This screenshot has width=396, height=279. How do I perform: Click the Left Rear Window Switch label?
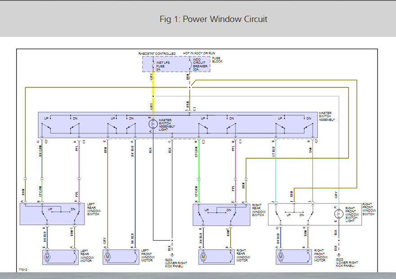pyautogui.click(x=93, y=209)
